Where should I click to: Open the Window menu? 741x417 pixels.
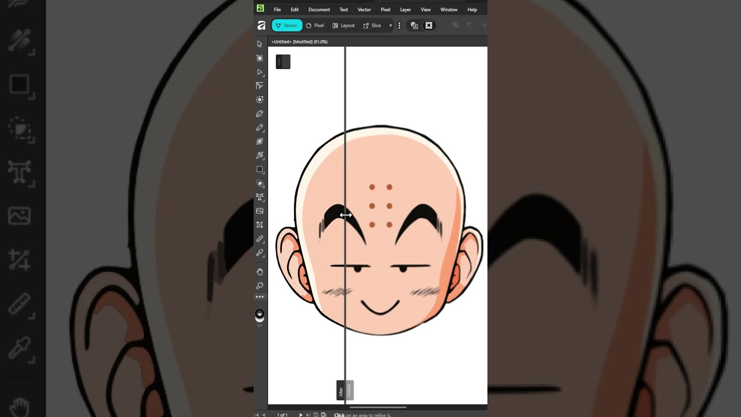[449, 10]
